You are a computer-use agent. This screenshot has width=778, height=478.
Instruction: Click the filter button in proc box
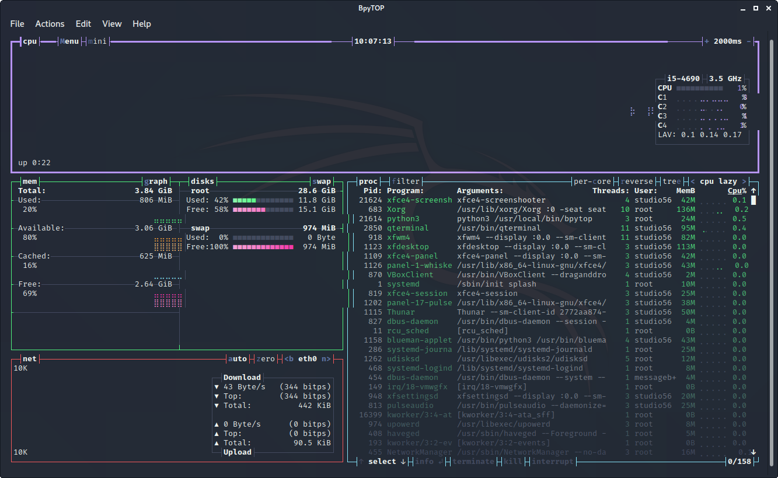406,182
